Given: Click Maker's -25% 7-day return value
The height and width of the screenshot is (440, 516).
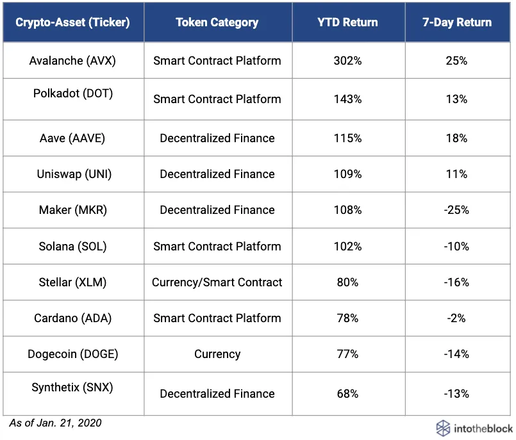Looking at the screenshot, I should [456, 210].
